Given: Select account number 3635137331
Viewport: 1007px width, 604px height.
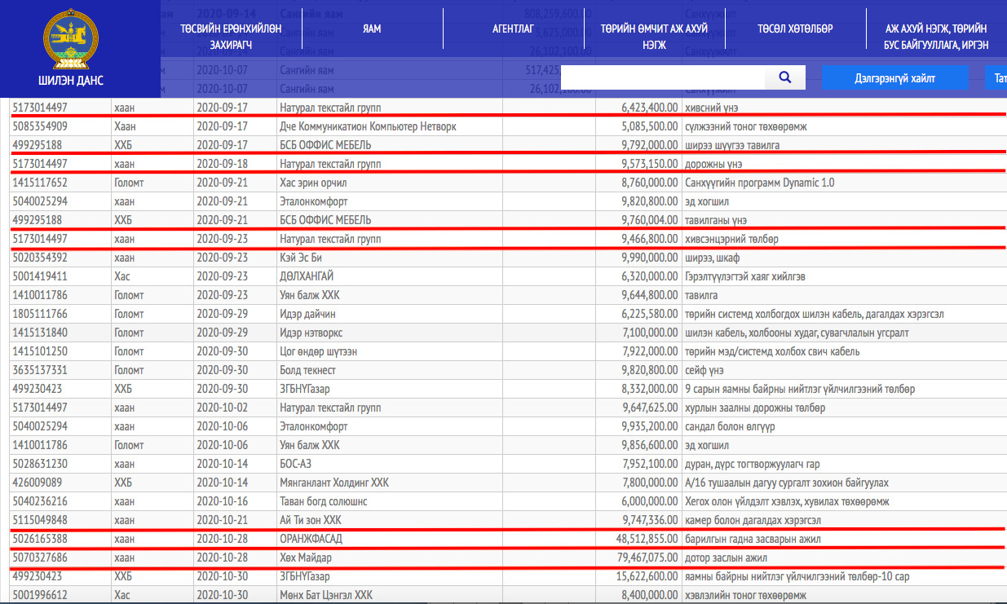Looking at the screenshot, I should [40, 370].
